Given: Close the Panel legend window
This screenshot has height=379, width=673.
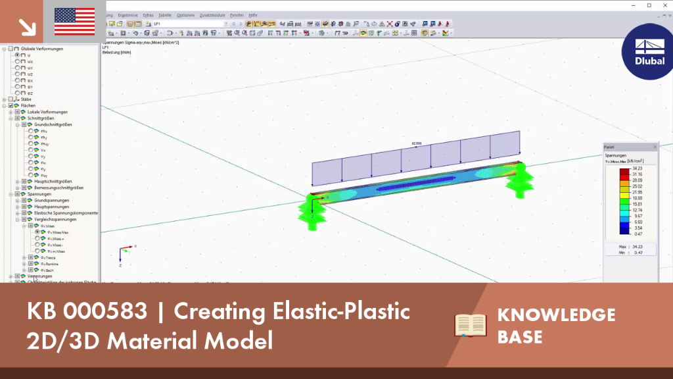Looking at the screenshot, I should 655,147.
